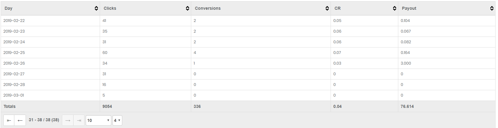Jump to last page arrow button
Viewport: 498px width, 128px height.
pos(79,120)
